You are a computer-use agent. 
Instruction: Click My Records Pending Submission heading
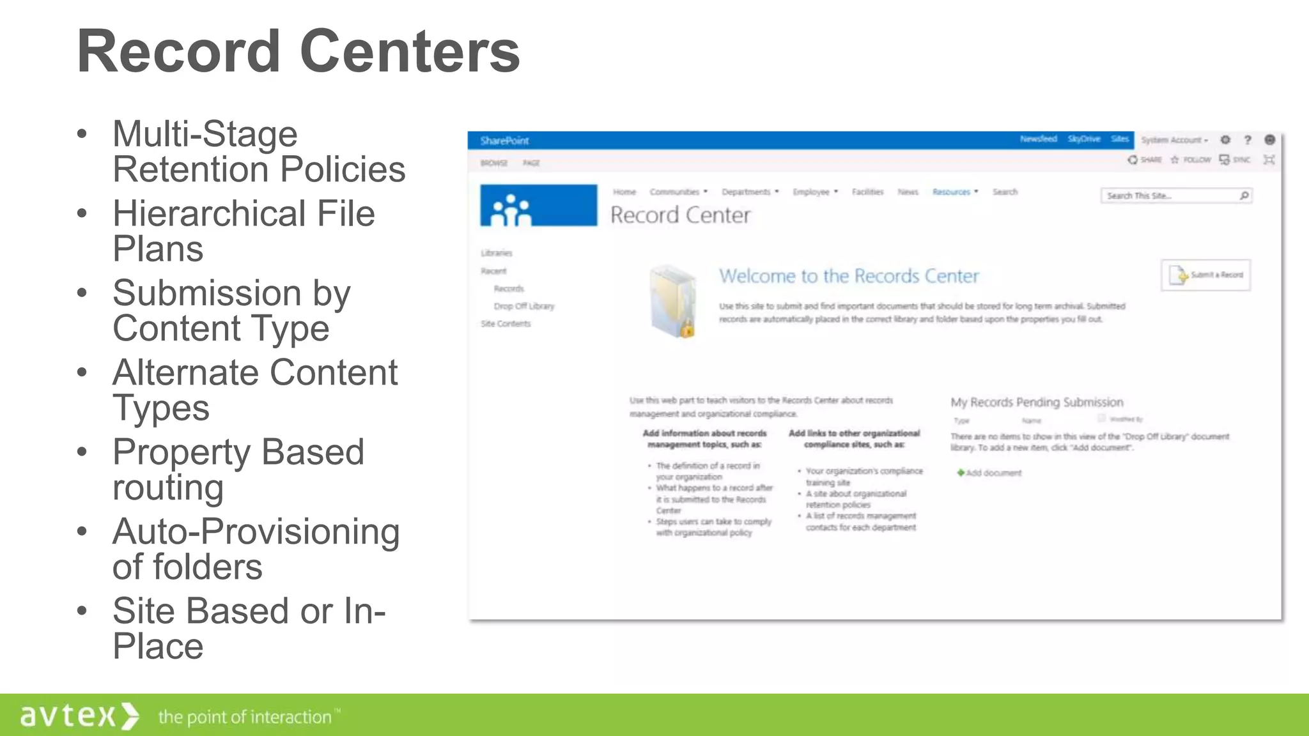pos(1037,402)
